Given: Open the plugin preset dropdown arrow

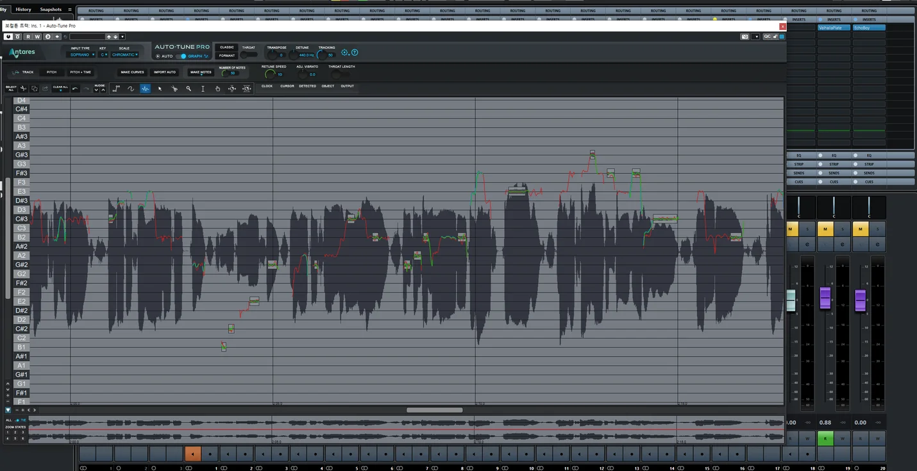Looking at the screenshot, I should [x=122, y=37].
